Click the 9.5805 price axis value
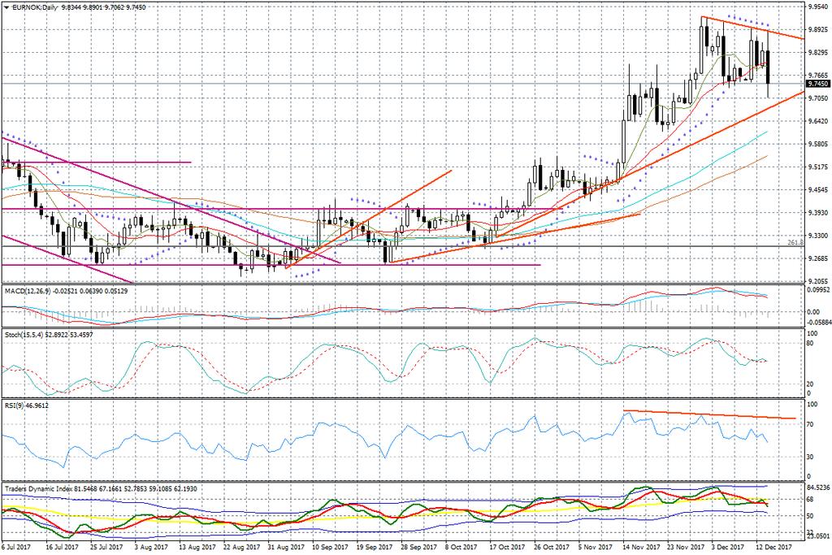Screen dimensions: 832x555 click(817, 145)
